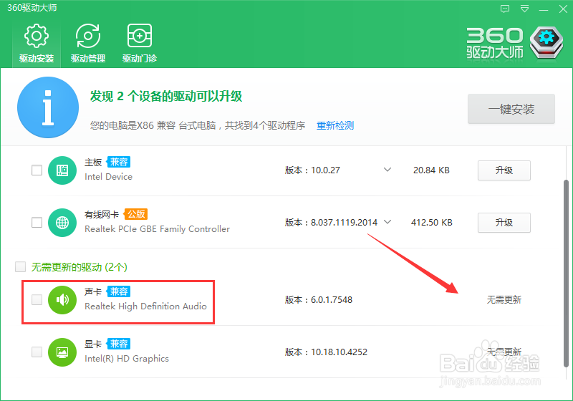
Task: Click the 20.84 KB size value
Action: click(431, 170)
